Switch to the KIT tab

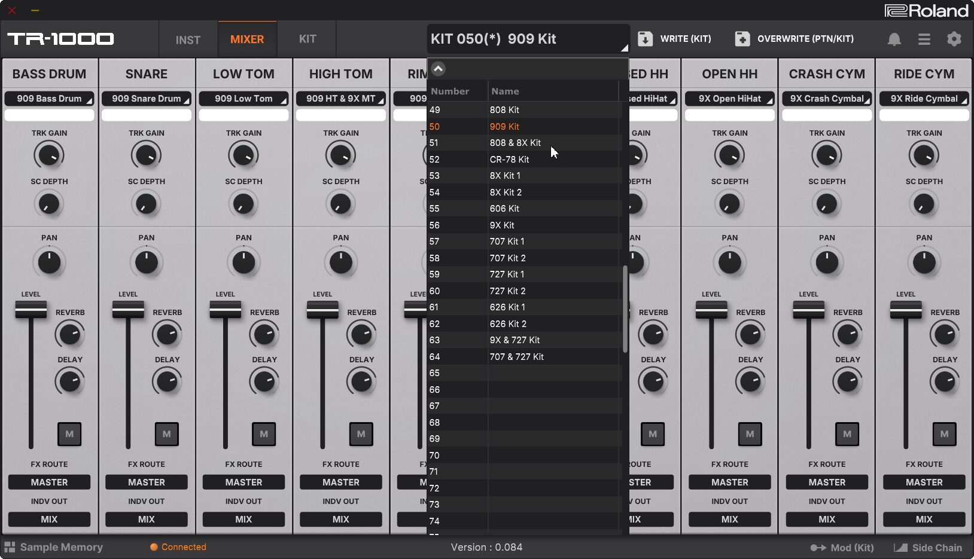pos(307,39)
